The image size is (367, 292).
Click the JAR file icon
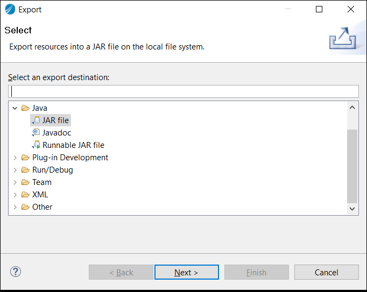coord(36,120)
